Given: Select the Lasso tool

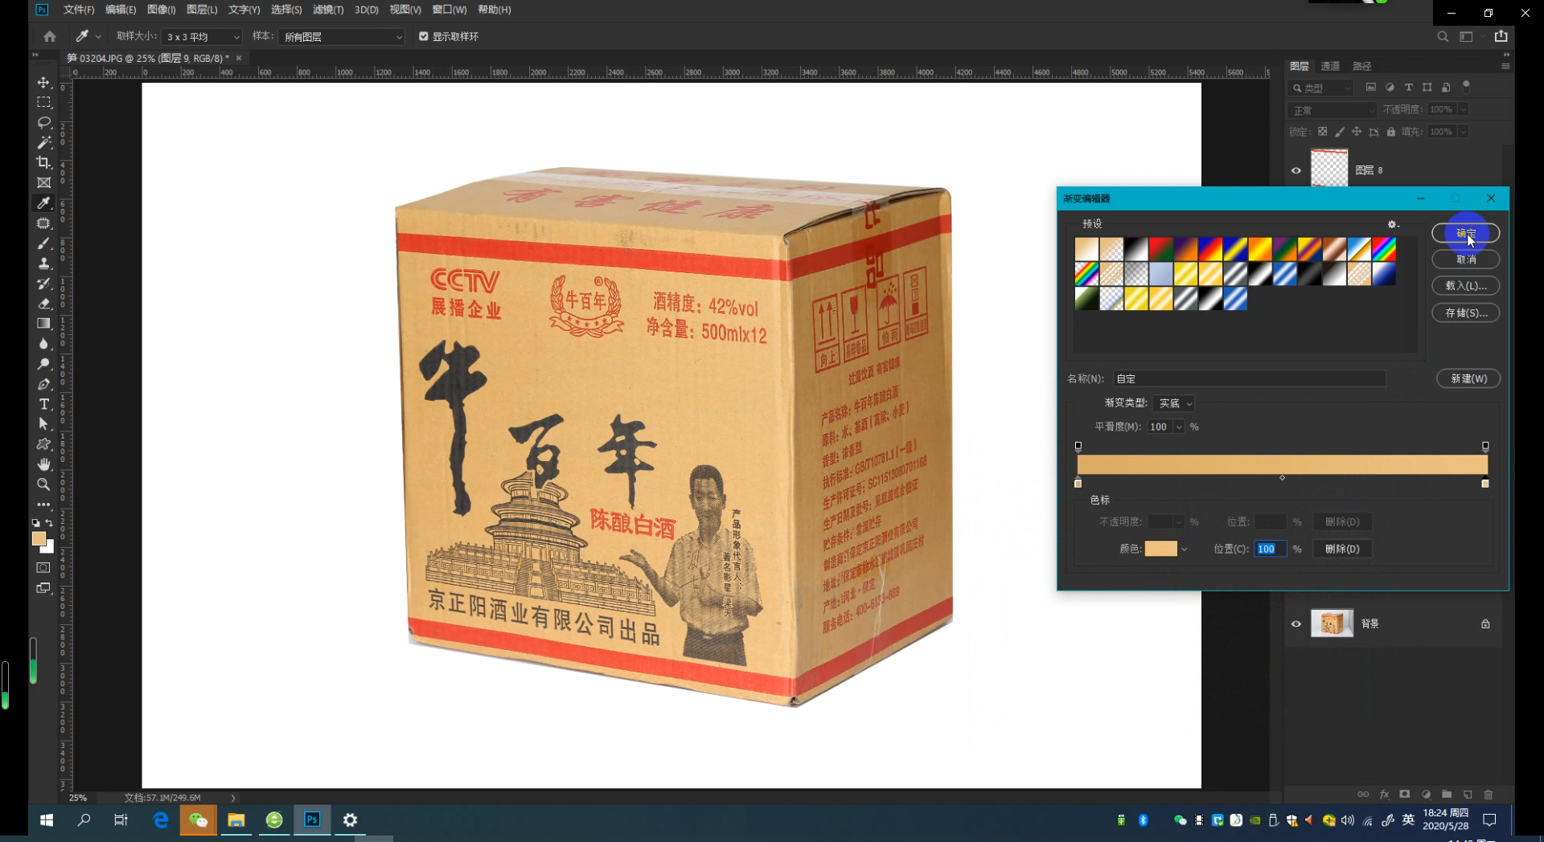Looking at the screenshot, I should (x=43, y=122).
